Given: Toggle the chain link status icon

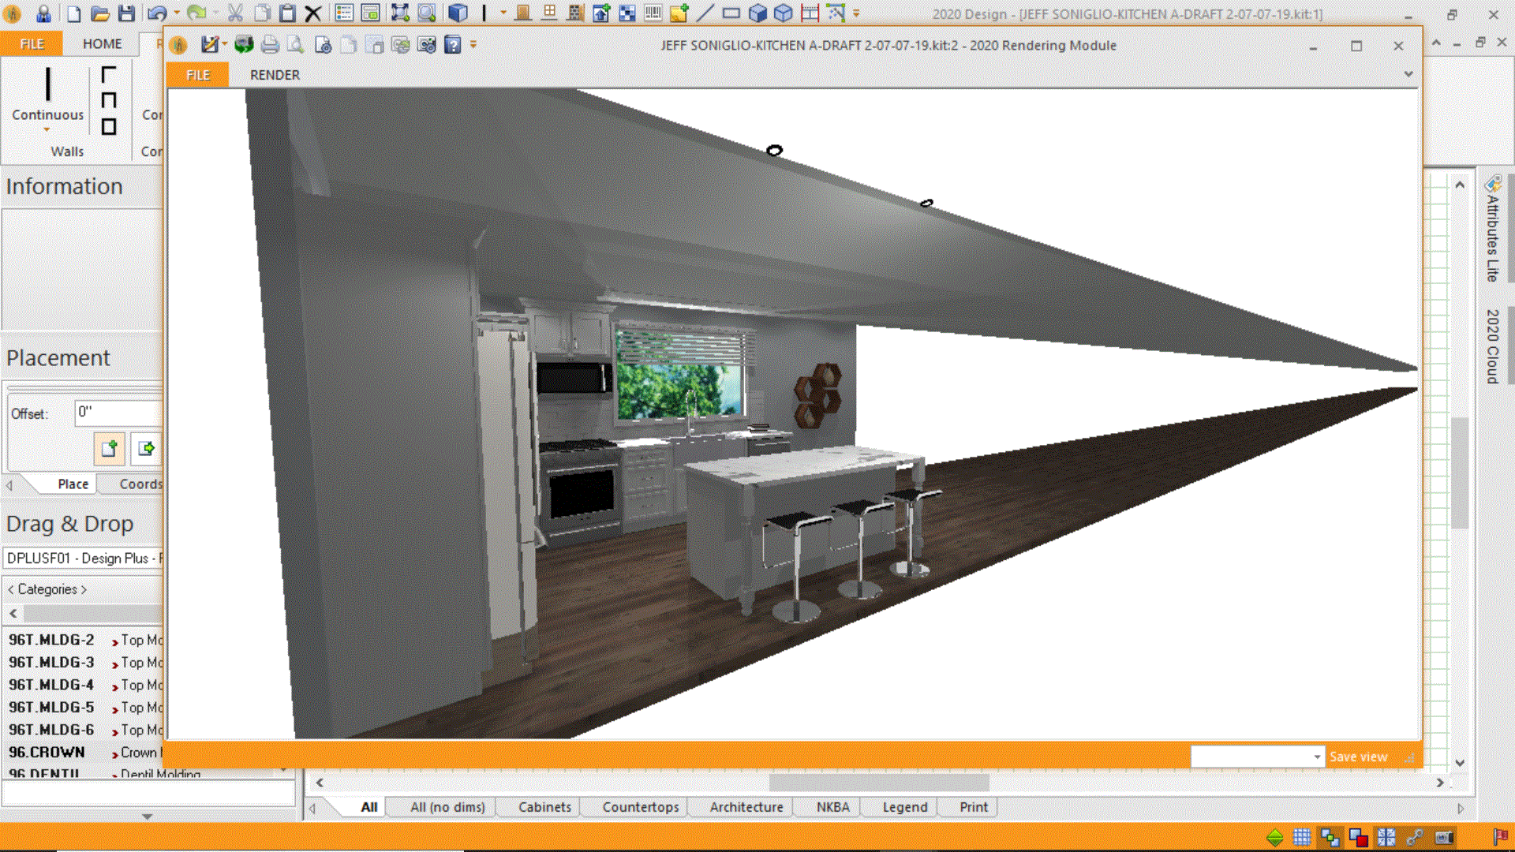Looking at the screenshot, I should pyautogui.click(x=1414, y=837).
